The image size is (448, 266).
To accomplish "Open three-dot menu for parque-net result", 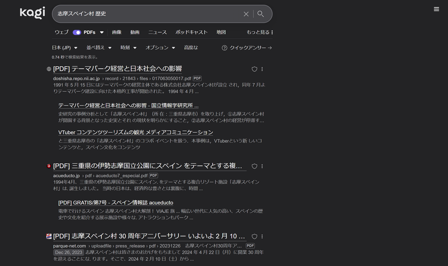I will (x=262, y=236).
